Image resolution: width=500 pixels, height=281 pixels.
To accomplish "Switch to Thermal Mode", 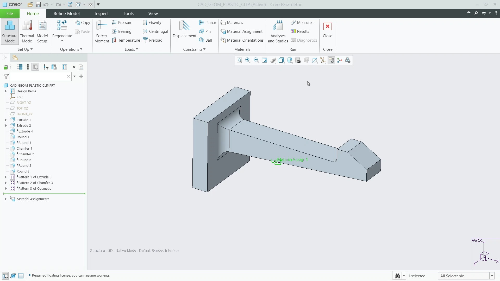I will click(x=27, y=32).
